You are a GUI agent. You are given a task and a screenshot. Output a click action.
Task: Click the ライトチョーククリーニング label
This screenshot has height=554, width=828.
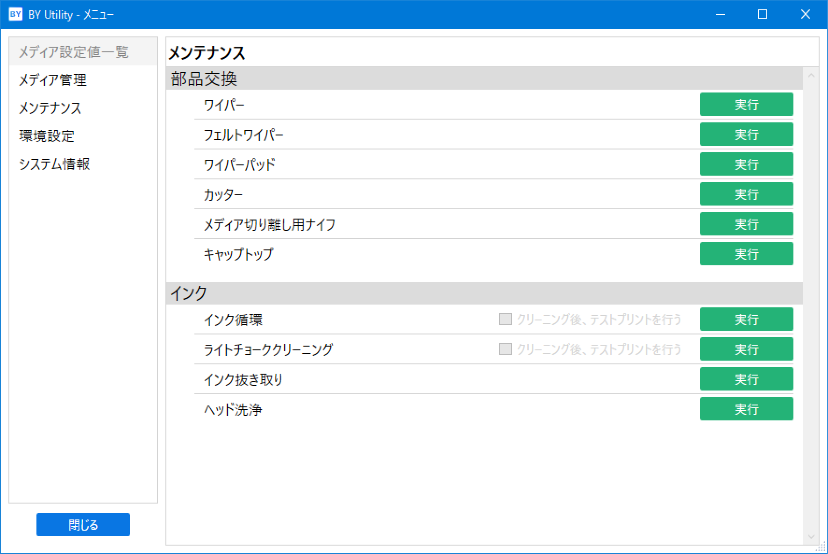coord(268,349)
